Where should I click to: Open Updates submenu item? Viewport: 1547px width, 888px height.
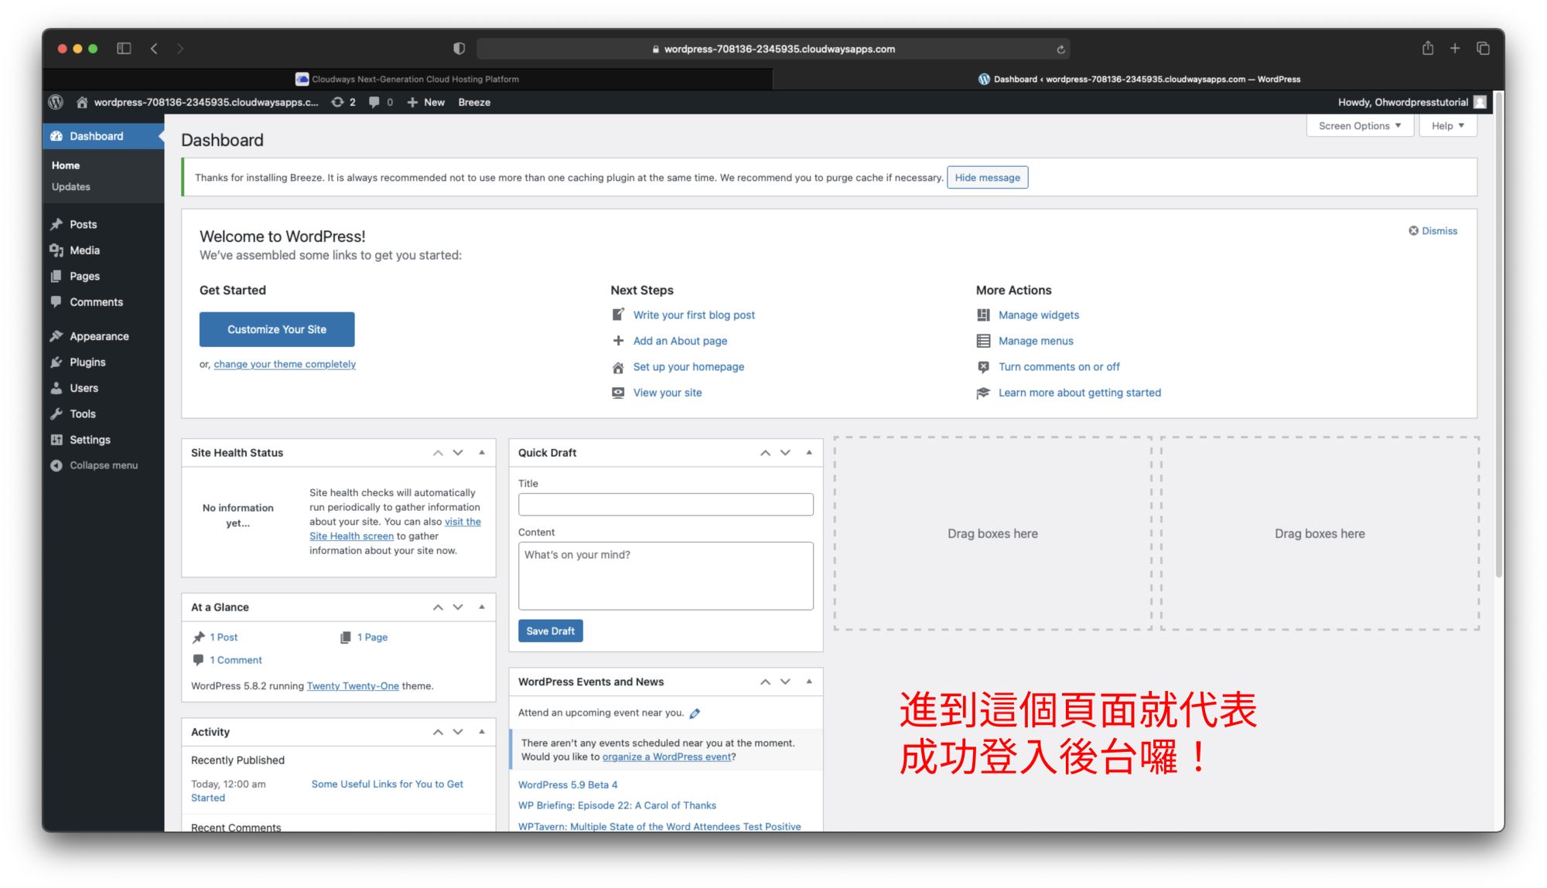tap(71, 187)
